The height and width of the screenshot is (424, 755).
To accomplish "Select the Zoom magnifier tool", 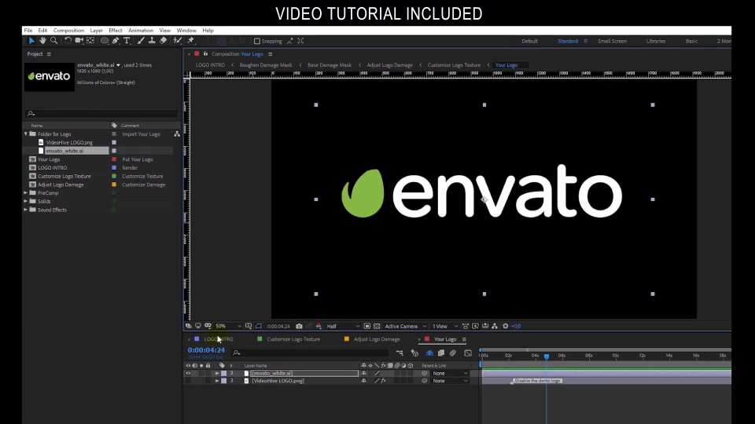I will coord(54,41).
